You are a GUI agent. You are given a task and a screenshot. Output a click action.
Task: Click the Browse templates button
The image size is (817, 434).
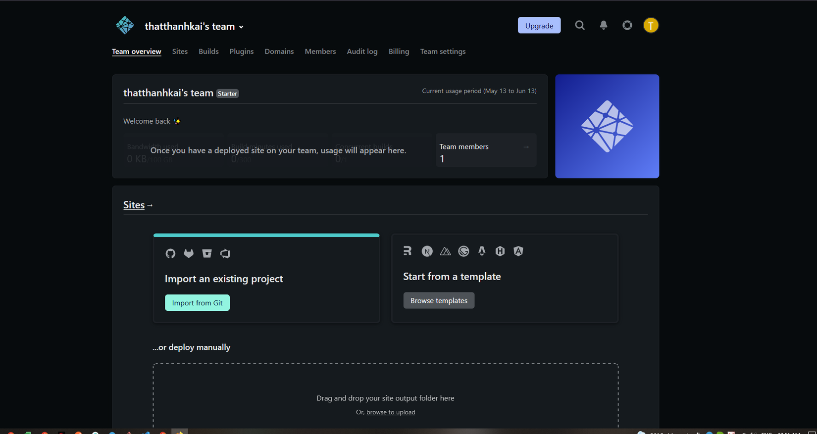439,300
